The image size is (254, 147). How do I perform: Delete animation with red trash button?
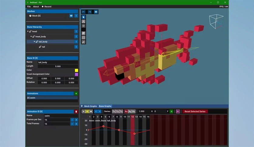(76, 111)
